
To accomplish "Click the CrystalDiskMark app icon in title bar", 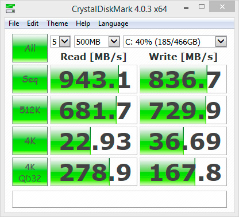I will (10, 8).
